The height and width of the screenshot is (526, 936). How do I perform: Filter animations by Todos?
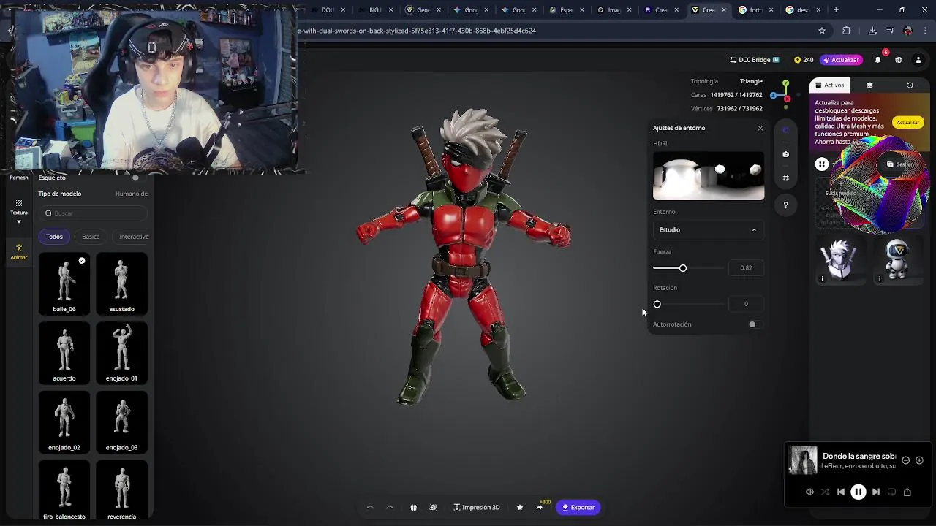point(54,237)
